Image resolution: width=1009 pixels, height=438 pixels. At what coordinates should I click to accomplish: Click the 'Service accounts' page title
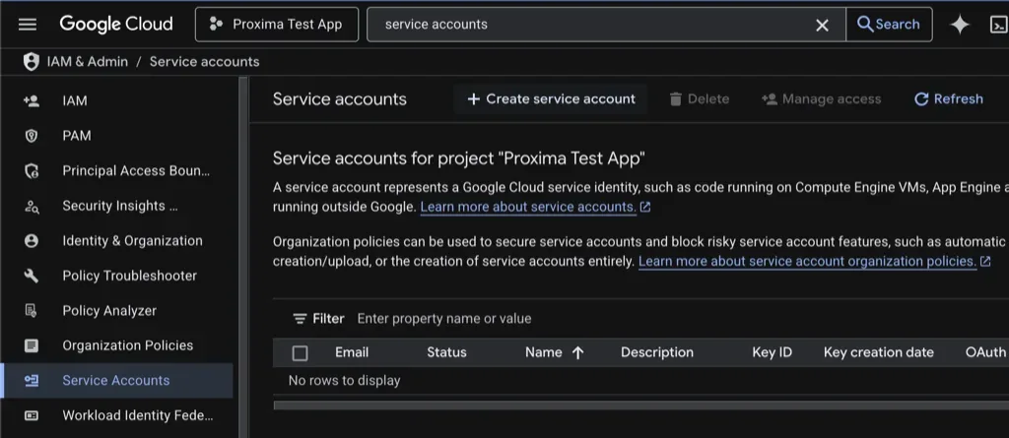tap(340, 99)
